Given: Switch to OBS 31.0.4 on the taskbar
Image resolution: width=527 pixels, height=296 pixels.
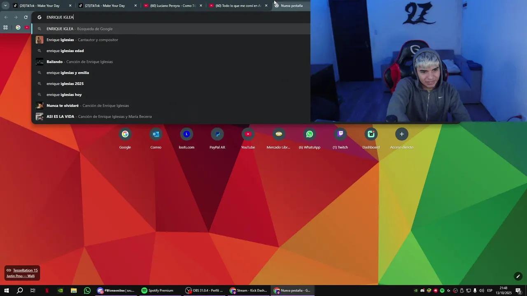Looking at the screenshot, I should pyautogui.click(x=204, y=291).
